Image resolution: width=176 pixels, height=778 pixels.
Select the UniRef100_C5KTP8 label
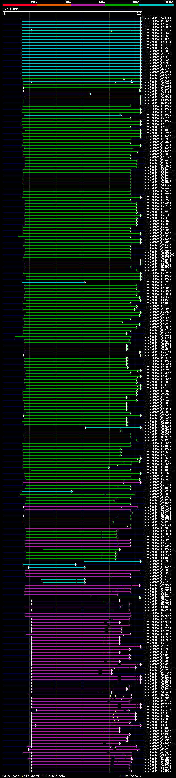click(158, 482)
